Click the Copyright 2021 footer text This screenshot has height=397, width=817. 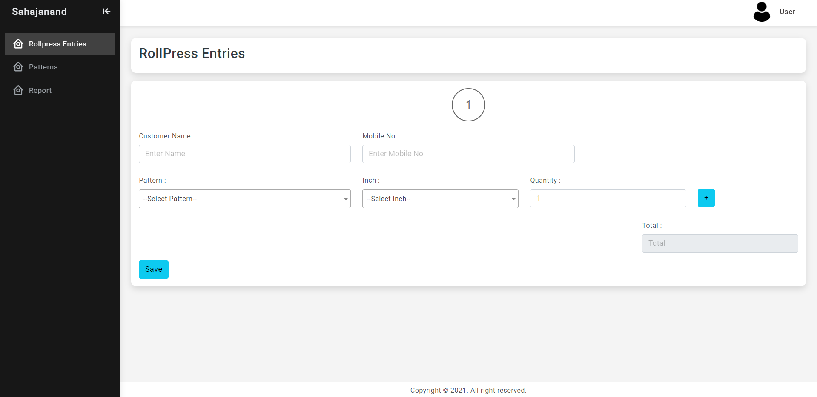pyautogui.click(x=468, y=390)
